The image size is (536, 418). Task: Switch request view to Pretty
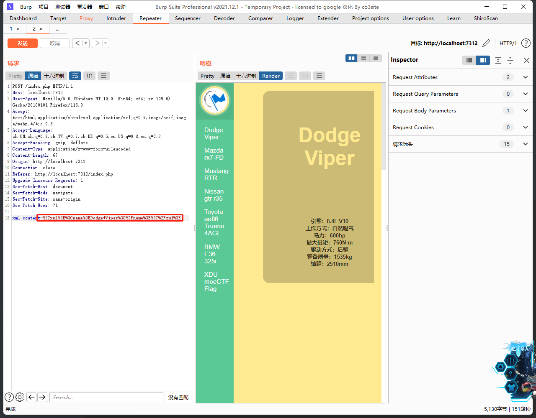pos(15,76)
